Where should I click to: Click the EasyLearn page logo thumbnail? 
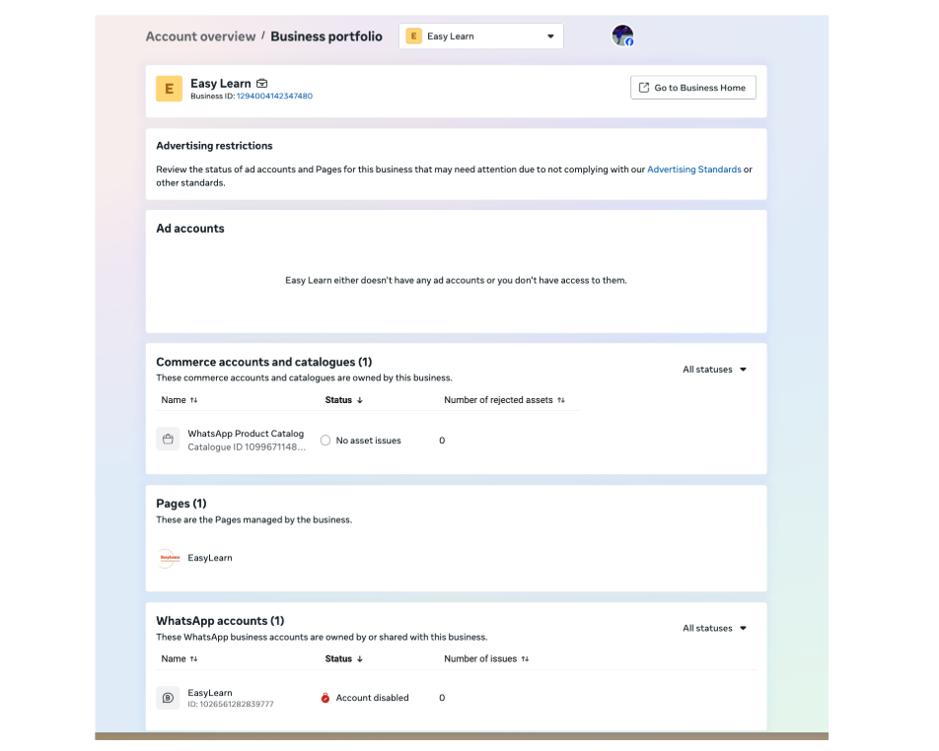point(168,558)
